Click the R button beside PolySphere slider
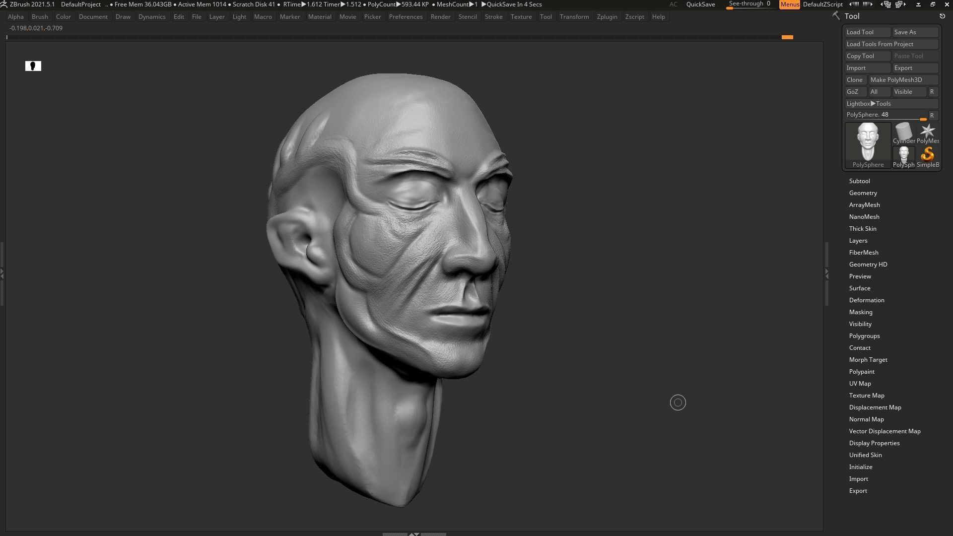The height and width of the screenshot is (536, 953). click(933, 116)
